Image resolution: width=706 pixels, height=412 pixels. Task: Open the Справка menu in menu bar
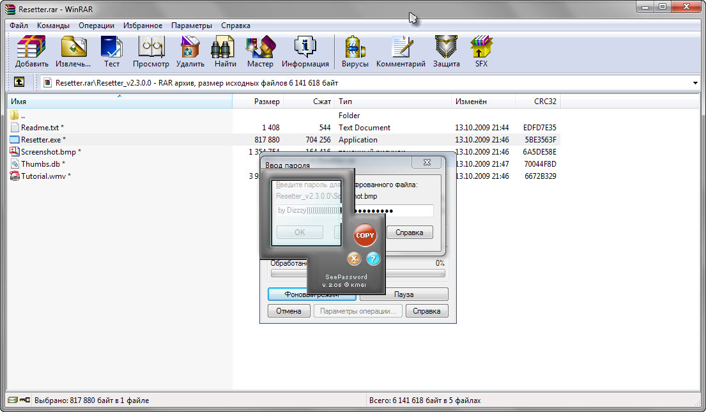click(236, 26)
